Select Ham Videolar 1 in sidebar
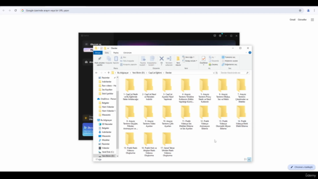Screen dimensions: 318x179 click(107, 111)
